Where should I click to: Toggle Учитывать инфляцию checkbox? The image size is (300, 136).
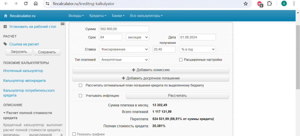click(80, 96)
